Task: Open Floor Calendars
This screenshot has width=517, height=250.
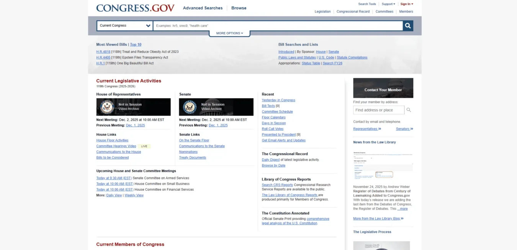Action: pos(273,117)
